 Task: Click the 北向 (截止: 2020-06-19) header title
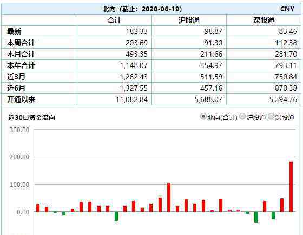142,9
